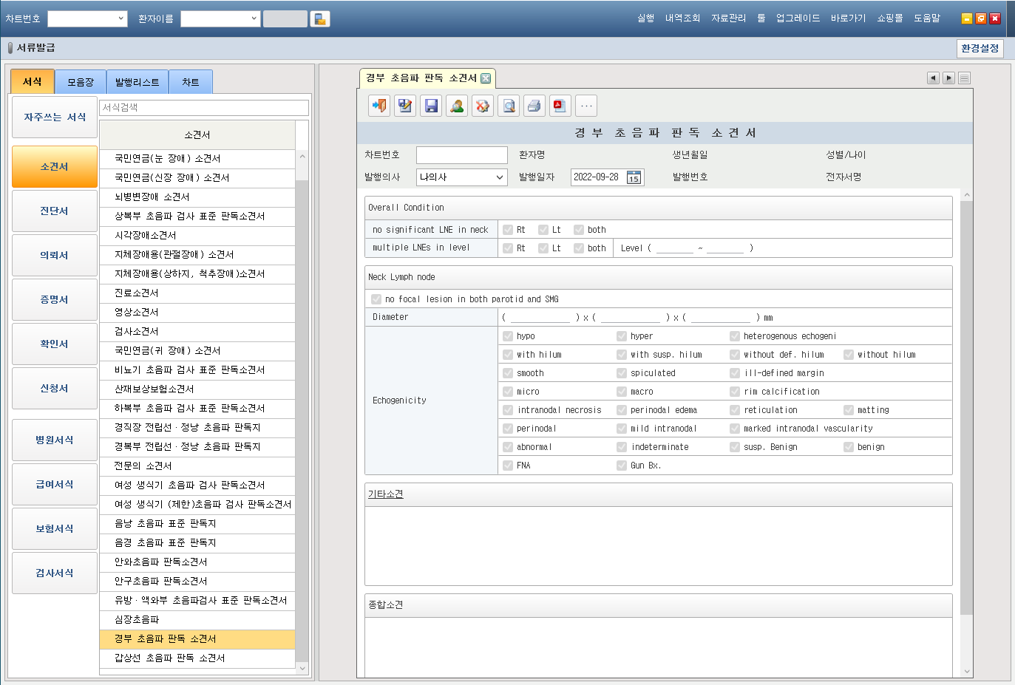Click the form area vertical scrollbar
Image resolution: width=1015 pixels, height=685 pixels.
click(x=966, y=406)
